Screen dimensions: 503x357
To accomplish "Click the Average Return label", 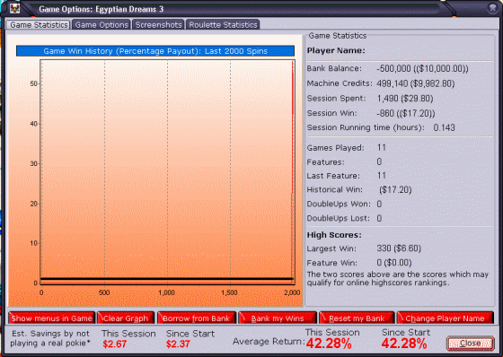I will click(x=269, y=341).
